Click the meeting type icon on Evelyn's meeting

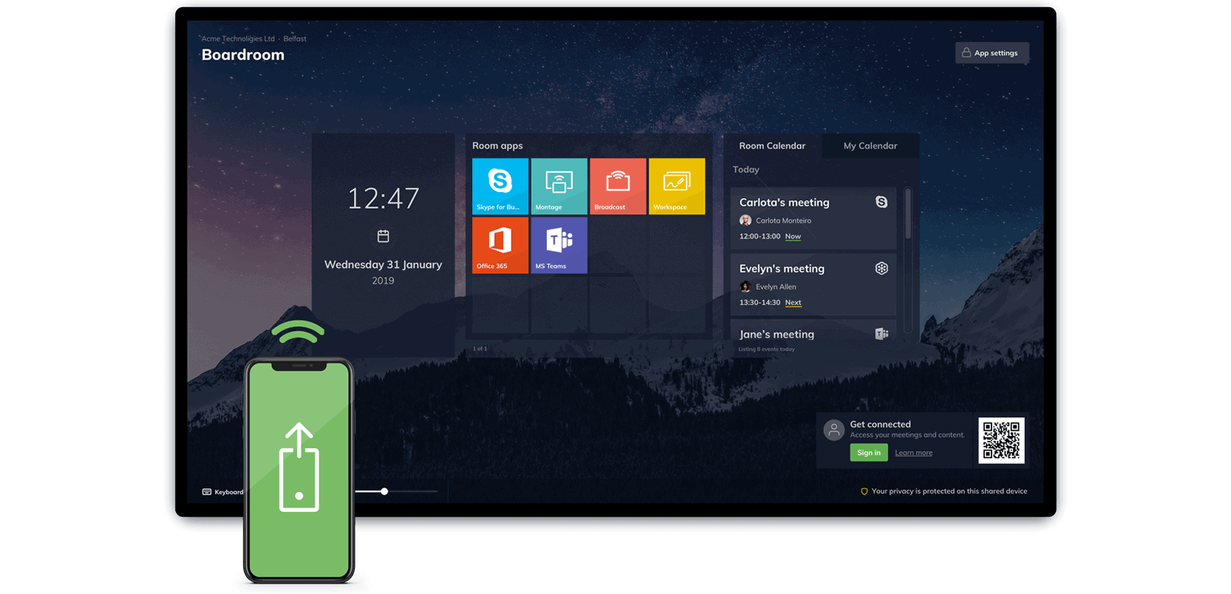881,268
